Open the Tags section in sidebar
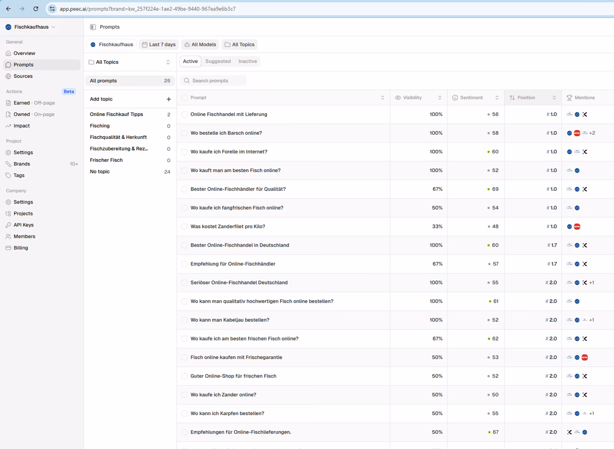Image resolution: width=614 pixels, height=449 pixels. pos(19,175)
